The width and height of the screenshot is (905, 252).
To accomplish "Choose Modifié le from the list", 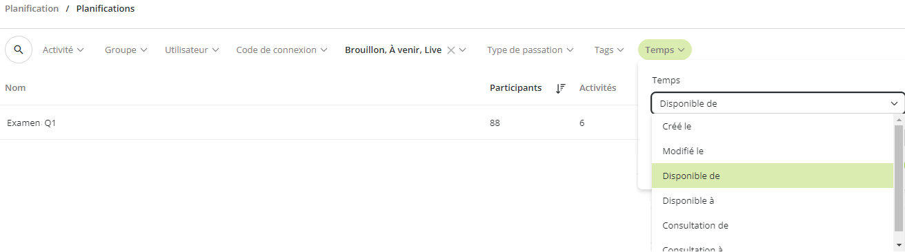I will pos(773,151).
